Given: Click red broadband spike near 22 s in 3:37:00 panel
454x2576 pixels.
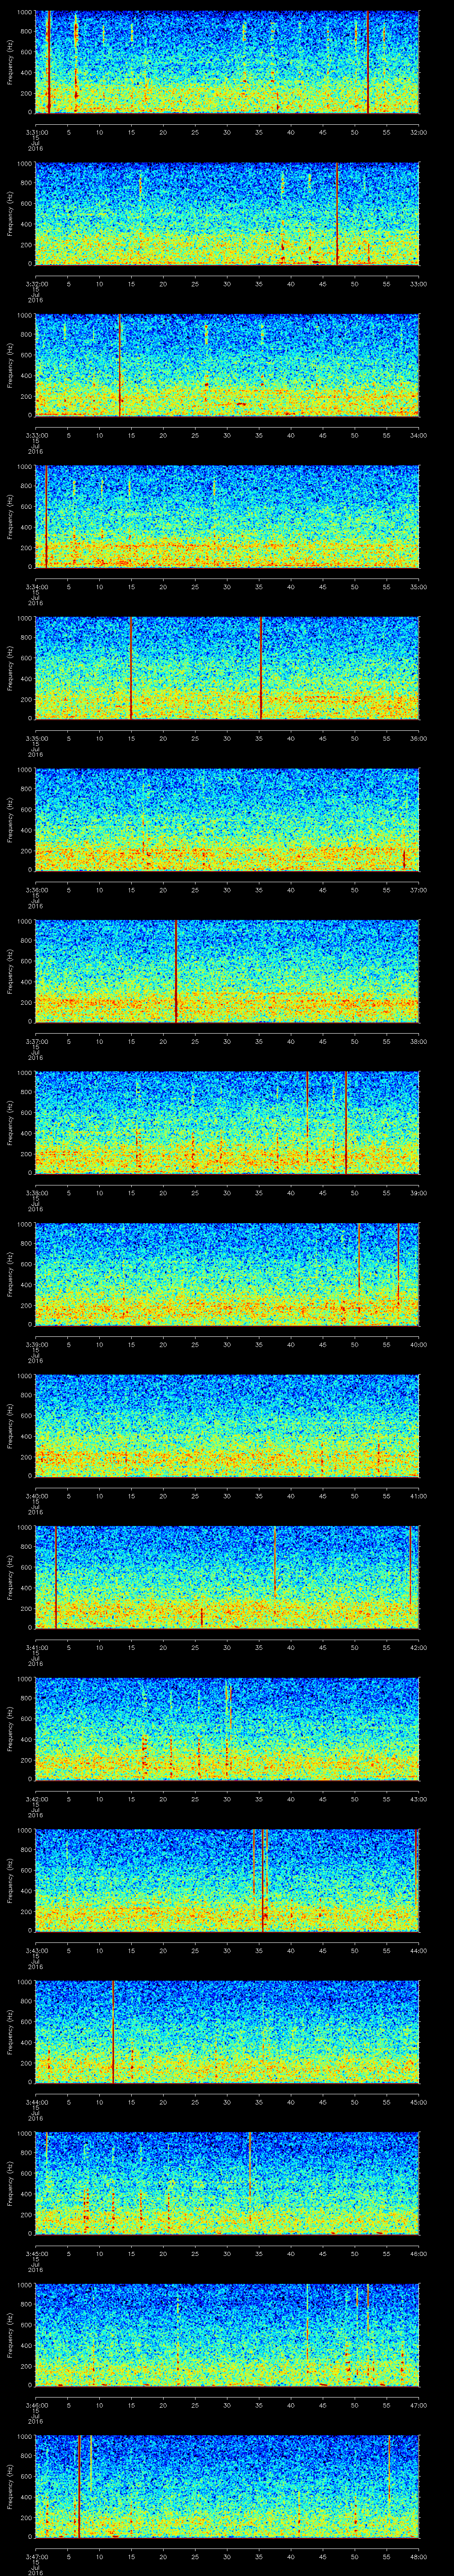Looking at the screenshot, I should (x=176, y=971).
